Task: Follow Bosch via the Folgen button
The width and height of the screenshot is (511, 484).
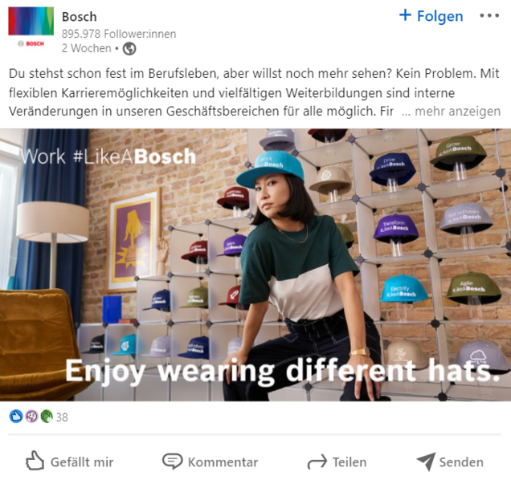Action: click(x=431, y=16)
